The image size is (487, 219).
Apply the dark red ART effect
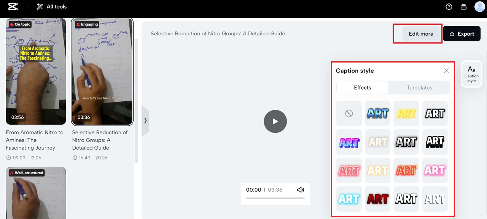click(x=377, y=199)
